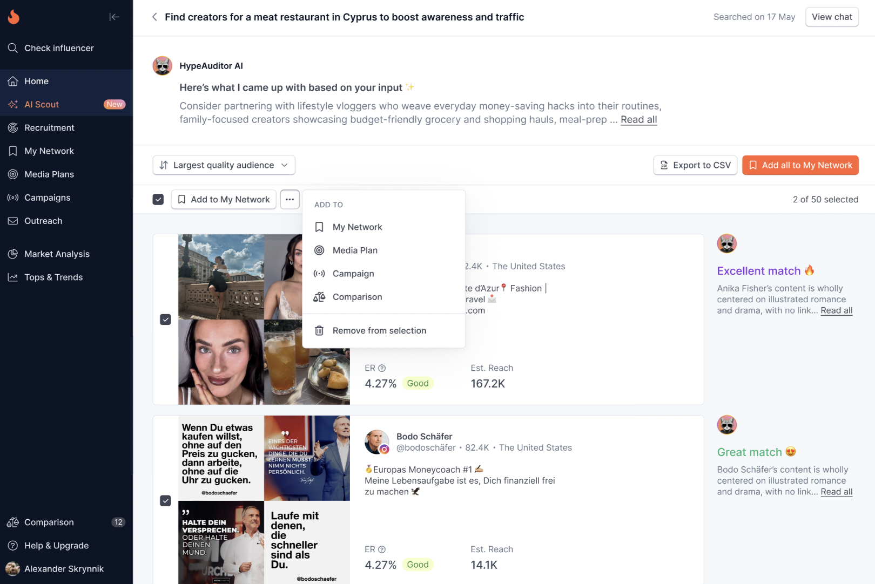
Task: Open Comparison in the sidebar footer
Action: click(49, 522)
